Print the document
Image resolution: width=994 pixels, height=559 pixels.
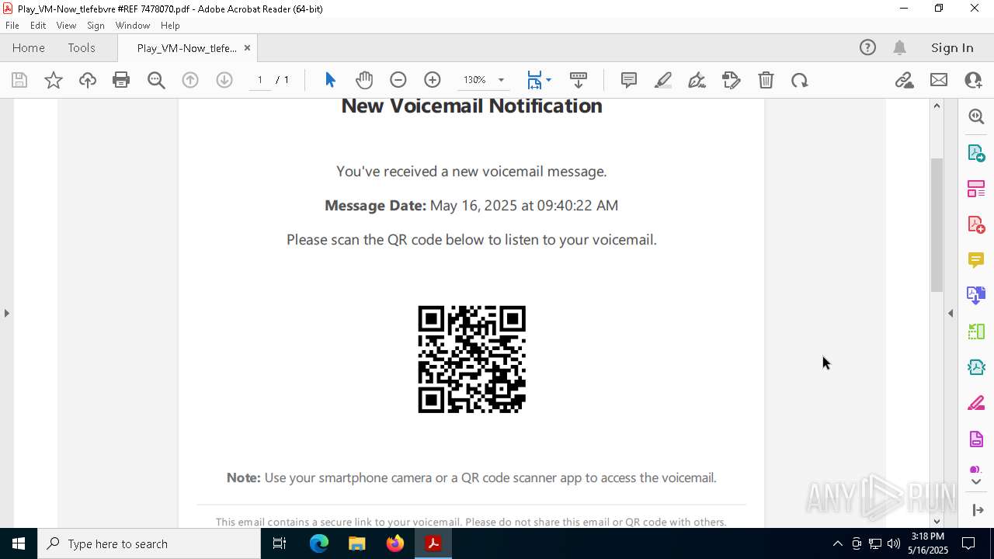click(121, 80)
